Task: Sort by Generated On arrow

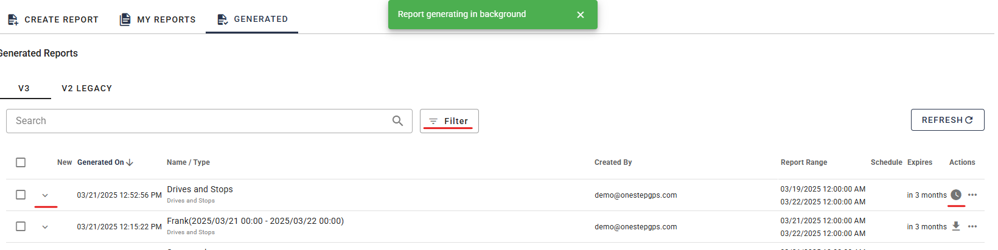Action: pos(130,162)
